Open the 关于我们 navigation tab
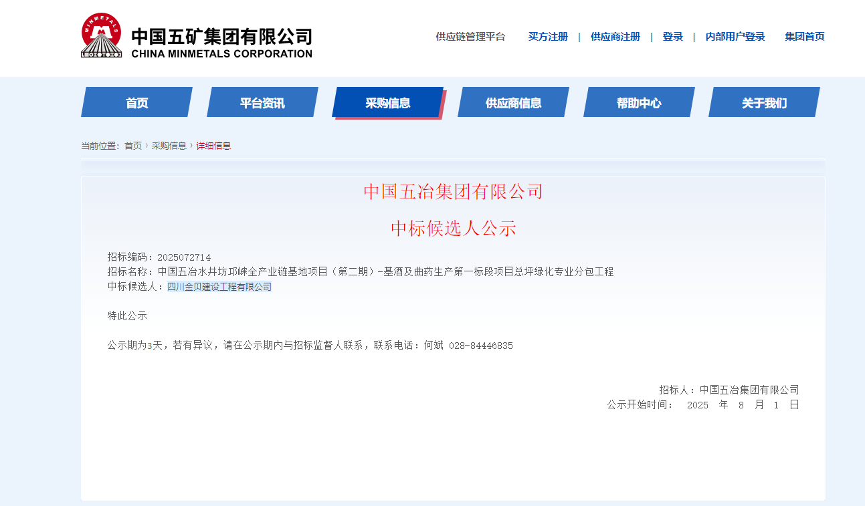This screenshot has width=865, height=506. (x=764, y=102)
